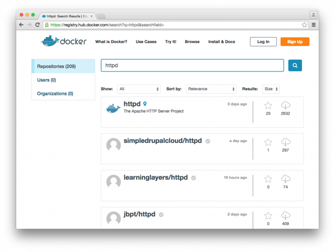Star the official httpd repository
The height and width of the screenshot is (252, 335).
pyautogui.click(x=268, y=105)
